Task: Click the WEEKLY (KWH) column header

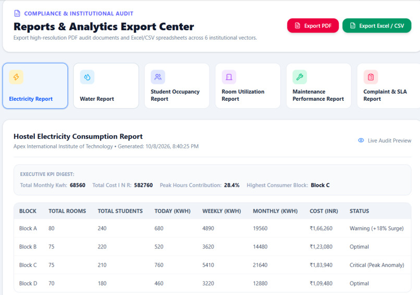Action: click(221, 211)
